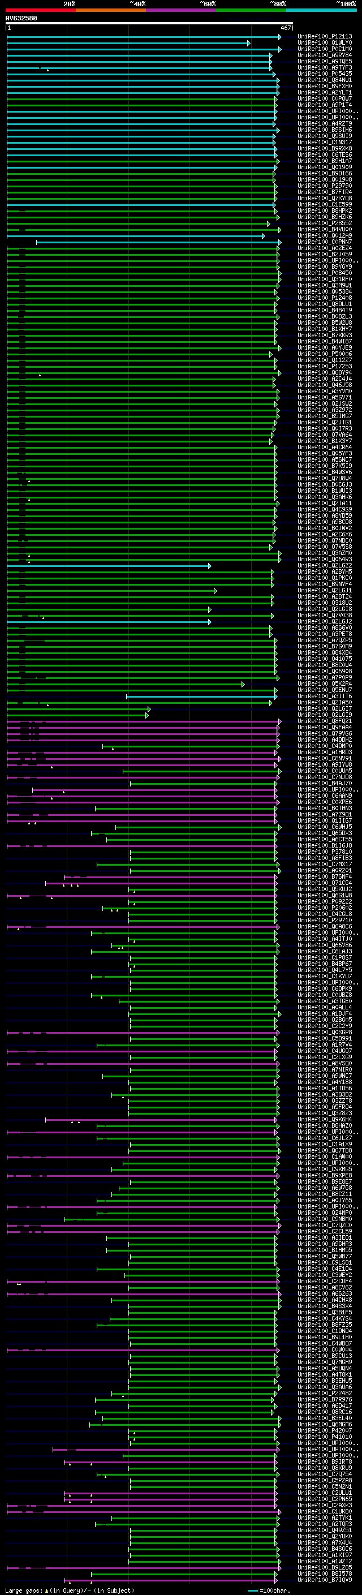Select UniRef100_Q2LGI9 label
The width and height of the screenshot is (362, 1595).
click(x=325, y=715)
